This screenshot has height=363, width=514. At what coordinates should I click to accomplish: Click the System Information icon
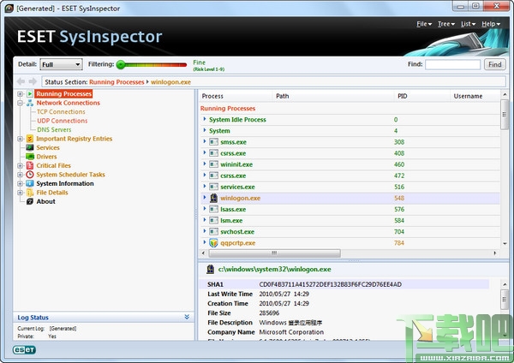coord(30,183)
